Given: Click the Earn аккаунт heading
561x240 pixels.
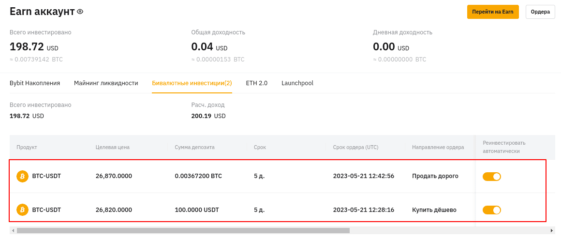Looking at the screenshot, I should click(x=42, y=12).
